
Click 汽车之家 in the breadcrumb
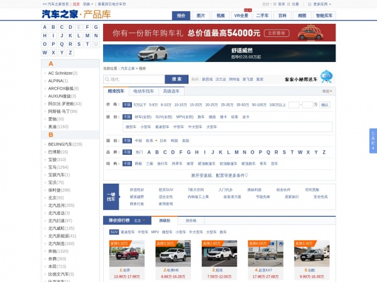[x=128, y=68]
